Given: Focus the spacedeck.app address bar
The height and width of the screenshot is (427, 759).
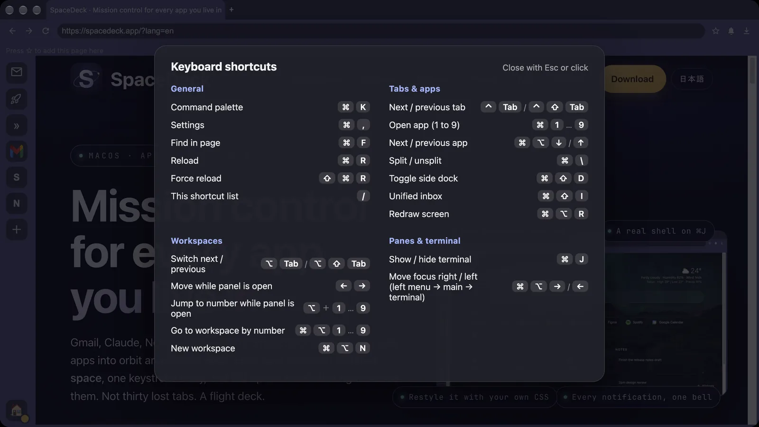Looking at the screenshot, I should [x=381, y=31].
